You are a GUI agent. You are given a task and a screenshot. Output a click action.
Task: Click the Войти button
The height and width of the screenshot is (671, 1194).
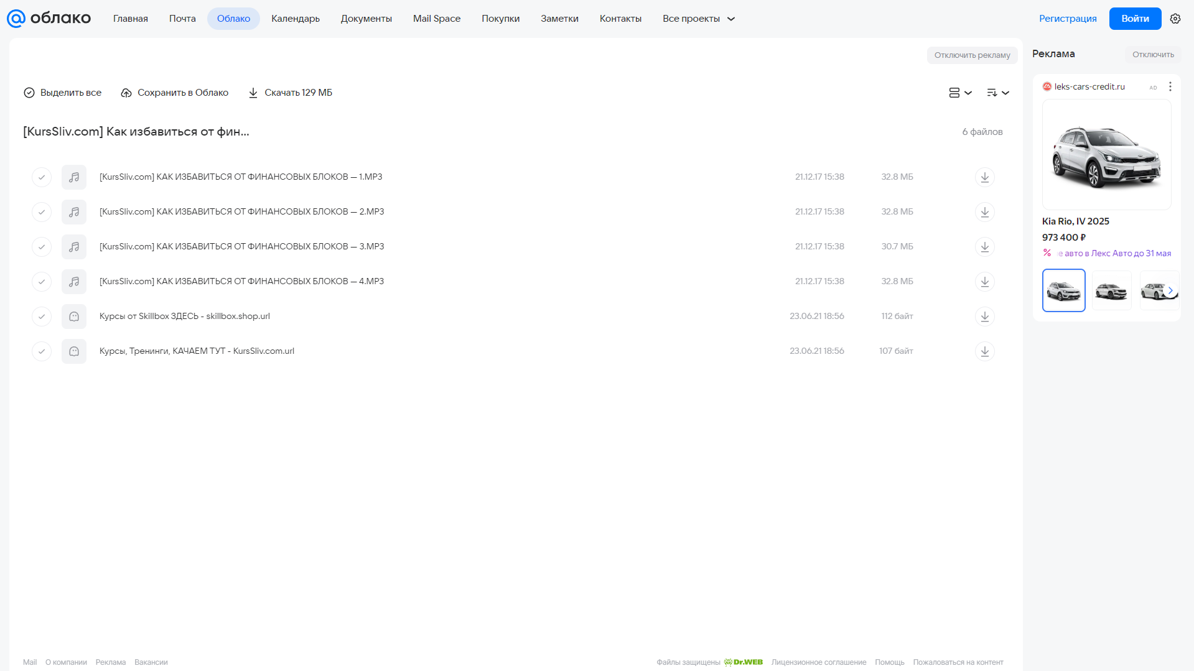(1135, 19)
